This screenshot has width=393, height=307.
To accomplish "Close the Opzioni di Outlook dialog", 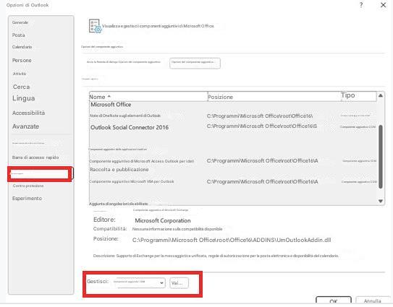I will click(383, 5).
